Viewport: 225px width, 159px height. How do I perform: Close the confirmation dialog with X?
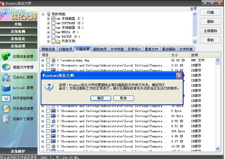(179, 75)
